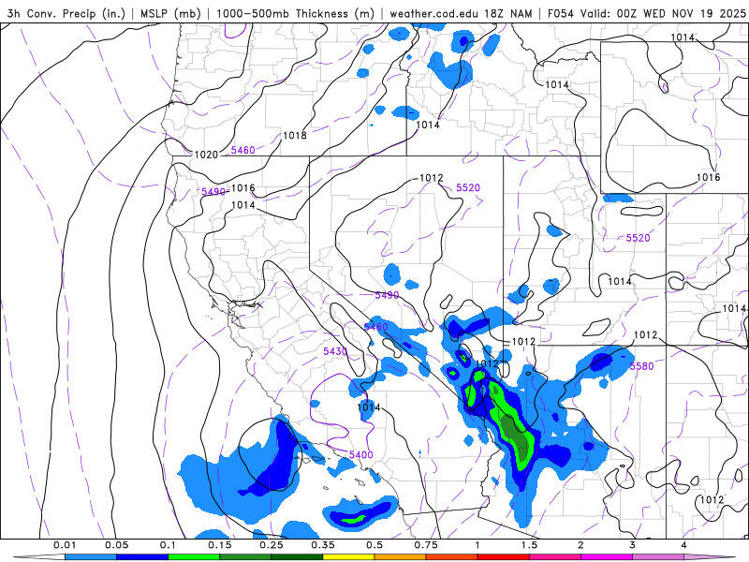Select the "MSLP (mb)" header text

170,13
